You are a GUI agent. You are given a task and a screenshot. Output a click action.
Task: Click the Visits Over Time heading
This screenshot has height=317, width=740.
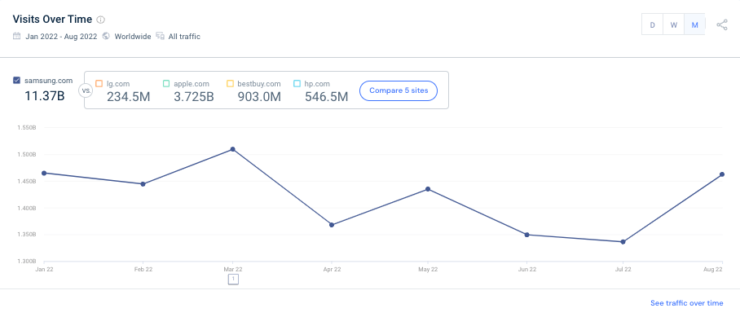pyautogui.click(x=52, y=20)
